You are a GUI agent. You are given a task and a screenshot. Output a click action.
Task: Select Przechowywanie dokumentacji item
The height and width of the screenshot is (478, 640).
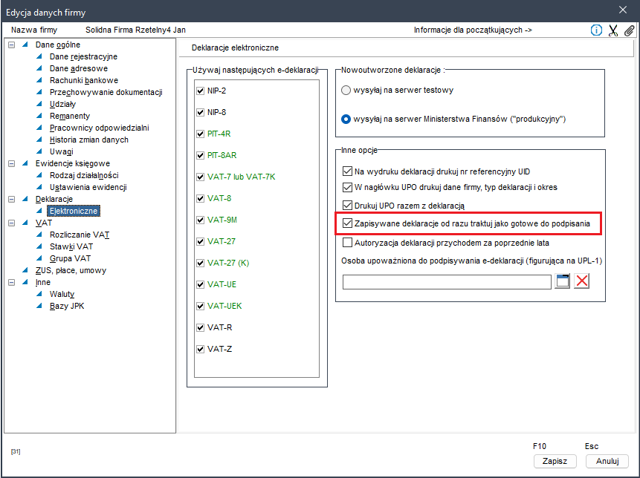click(106, 92)
